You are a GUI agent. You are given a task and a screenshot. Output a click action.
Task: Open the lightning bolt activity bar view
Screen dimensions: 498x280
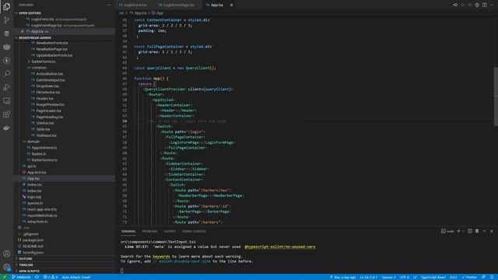tap(6, 61)
